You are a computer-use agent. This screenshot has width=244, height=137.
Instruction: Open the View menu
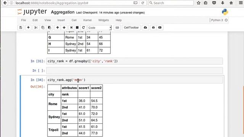(48, 20)
